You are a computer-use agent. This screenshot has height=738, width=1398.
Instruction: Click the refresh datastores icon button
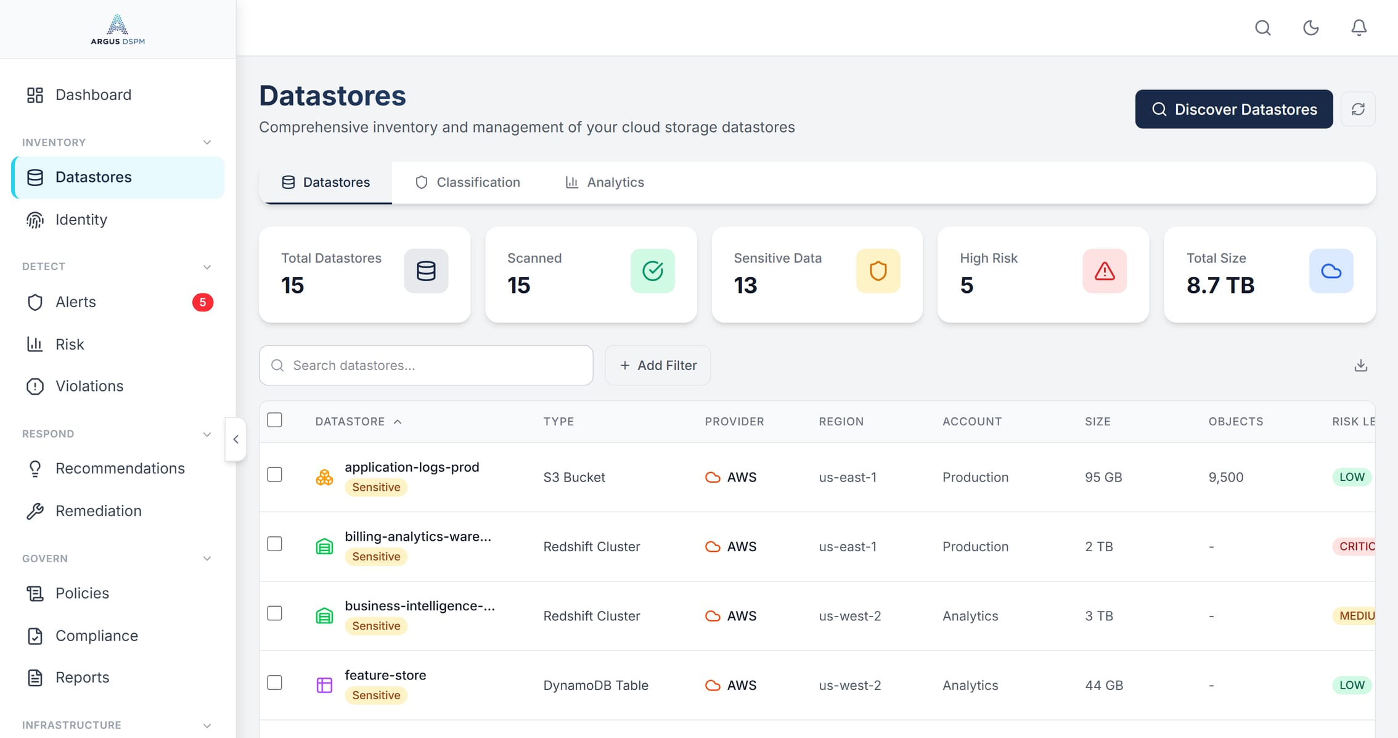(x=1358, y=109)
